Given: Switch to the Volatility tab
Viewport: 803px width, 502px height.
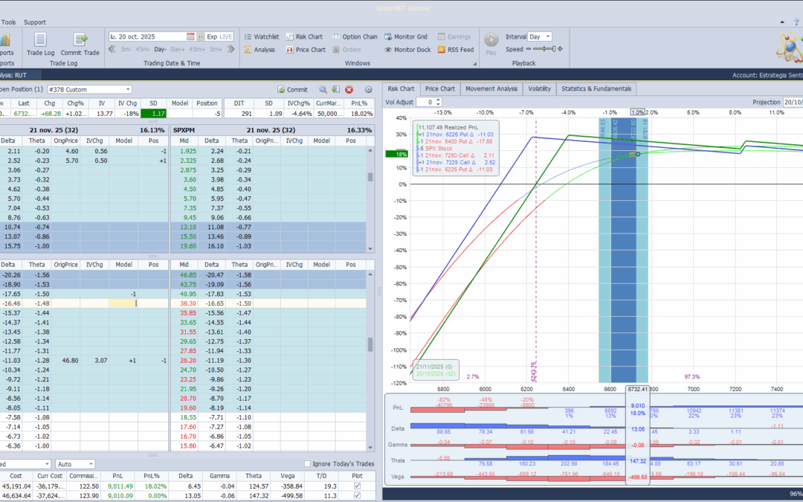Looking at the screenshot, I should click(x=539, y=89).
